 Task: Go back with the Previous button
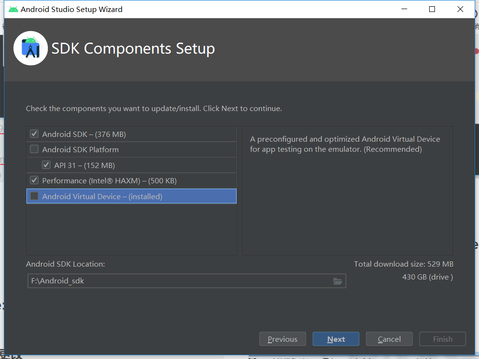(282, 339)
